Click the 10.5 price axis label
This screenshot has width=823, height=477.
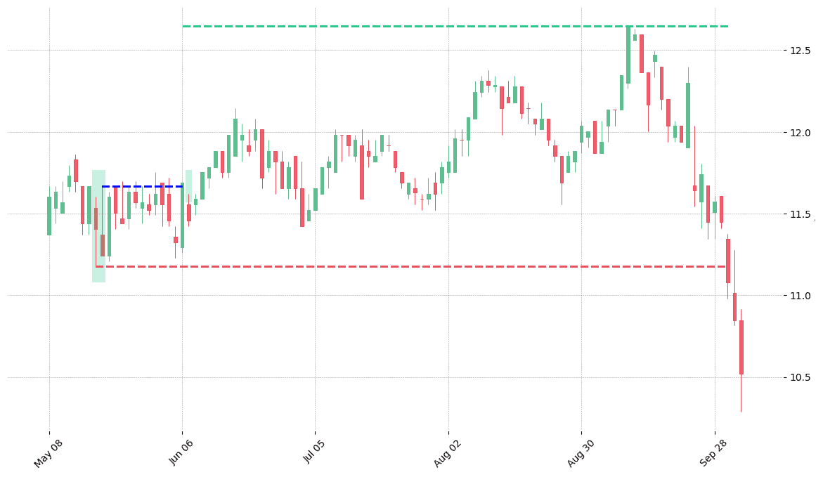coord(797,378)
